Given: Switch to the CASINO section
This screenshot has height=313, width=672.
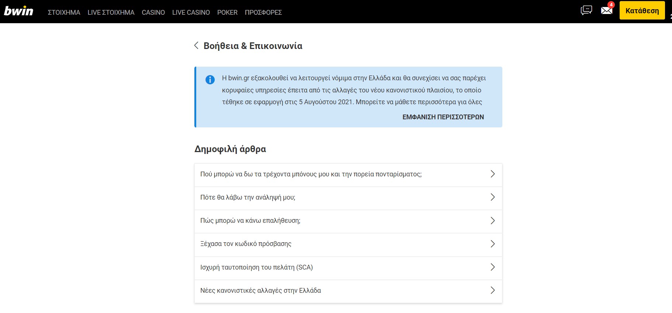Looking at the screenshot, I should point(153,13).
